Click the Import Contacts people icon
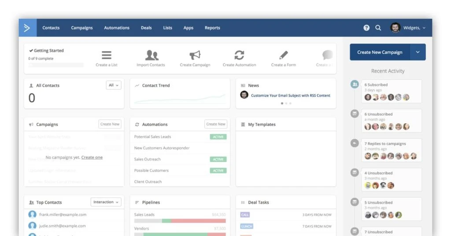This screenshot has width=451, height=236. click(152, 55)
